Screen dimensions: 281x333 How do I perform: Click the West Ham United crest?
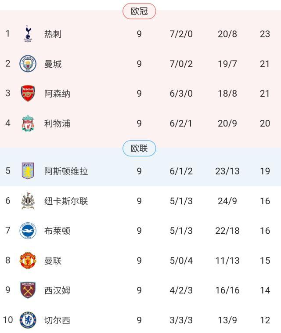pyautogui.click(x=28, y=290)
